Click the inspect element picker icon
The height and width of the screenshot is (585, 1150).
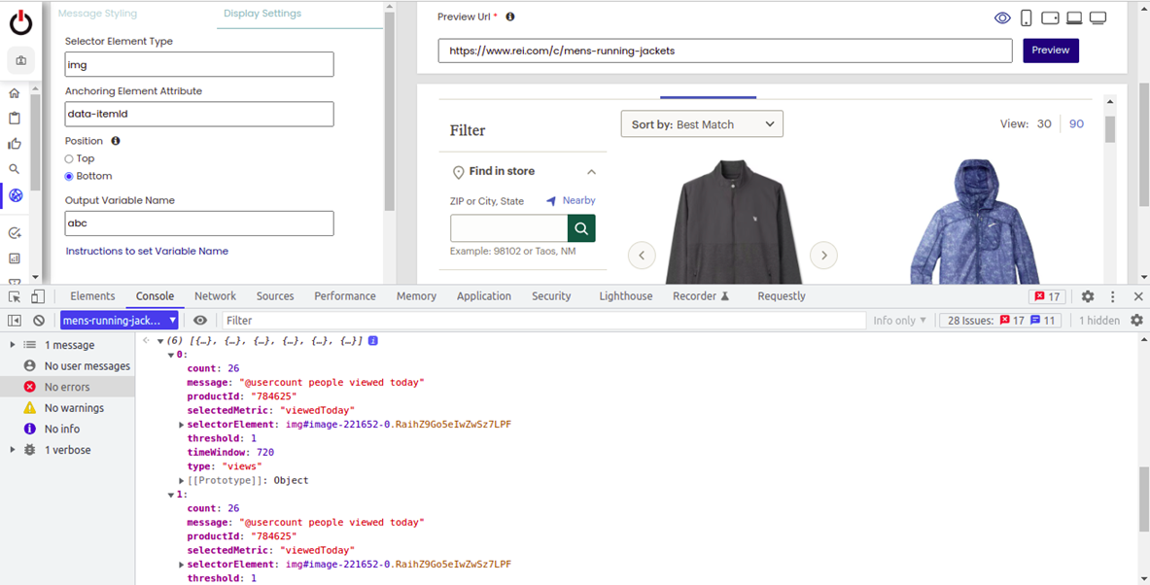tap(15, 296)
